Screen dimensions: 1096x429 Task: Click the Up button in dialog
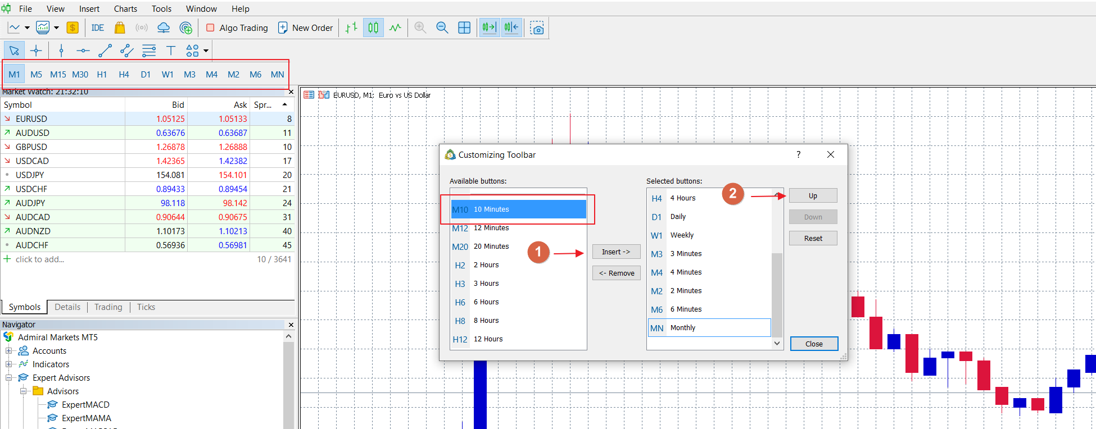coord(813,195)
